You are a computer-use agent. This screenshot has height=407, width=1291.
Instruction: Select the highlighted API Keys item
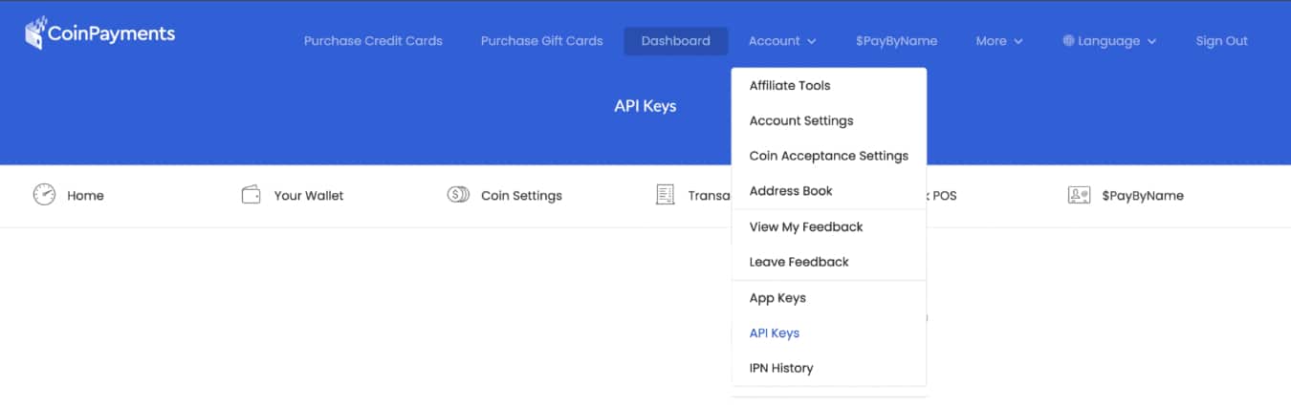774,333
